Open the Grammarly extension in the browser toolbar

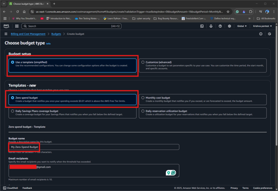237,12
